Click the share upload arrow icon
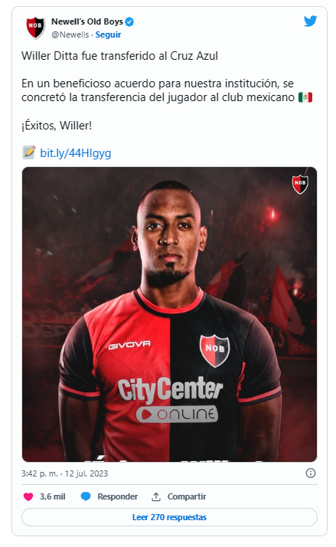 coord(156,496)
